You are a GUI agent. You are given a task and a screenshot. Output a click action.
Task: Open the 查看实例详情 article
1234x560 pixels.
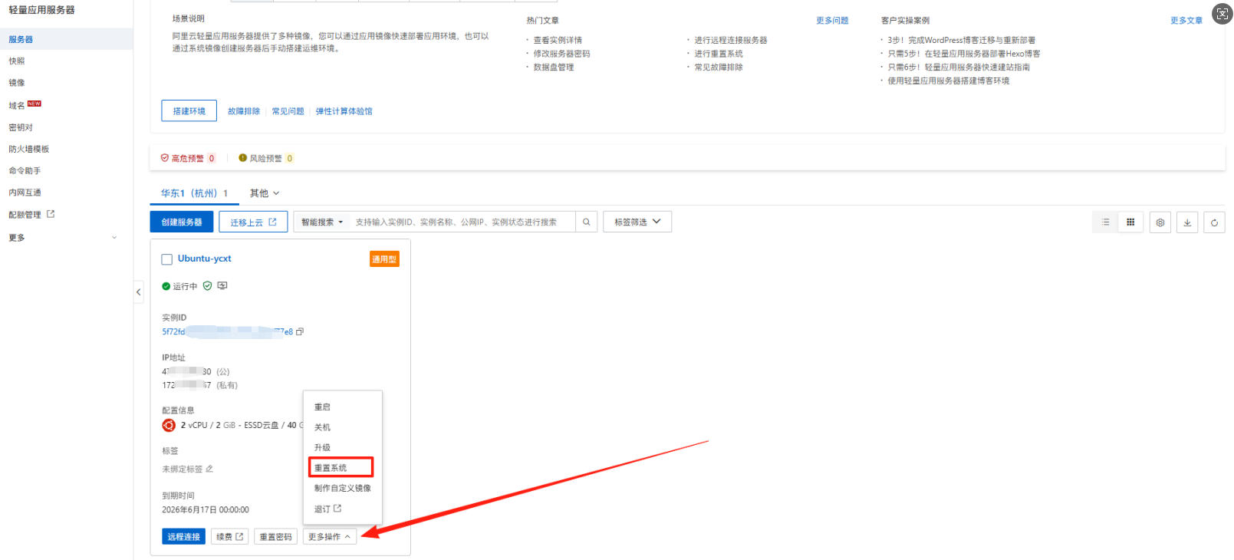558,40
